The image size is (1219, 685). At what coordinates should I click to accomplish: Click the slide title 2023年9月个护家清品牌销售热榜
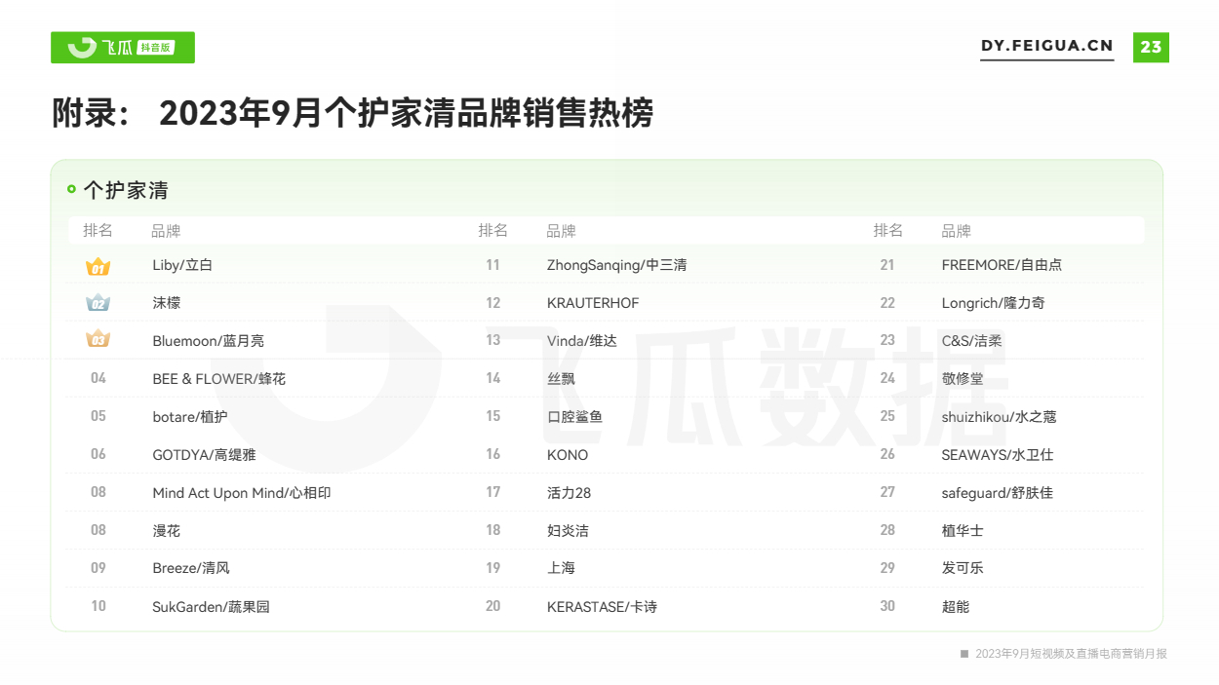[x=406, y=113]
